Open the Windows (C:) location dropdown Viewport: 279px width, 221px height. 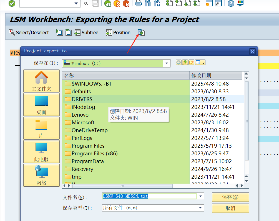(x=167, y=63)
